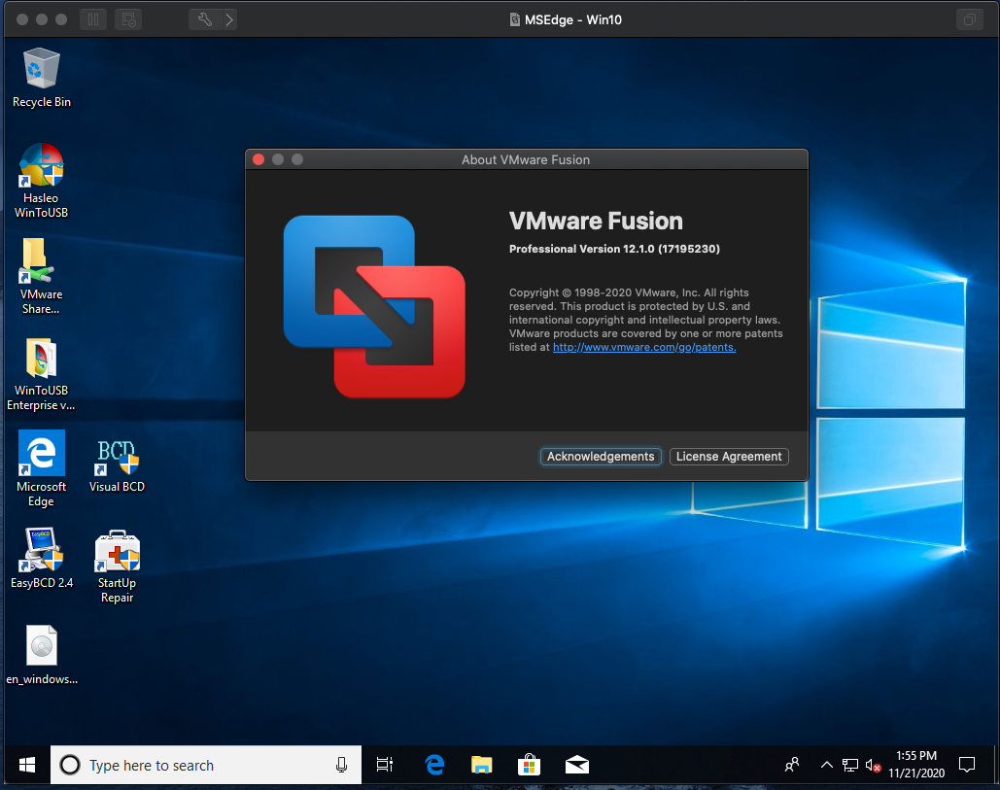The height and width of the screenshot is (790, 1000).
Task: Click the Acknowledgements button
Action: click(x=601, y=457)
